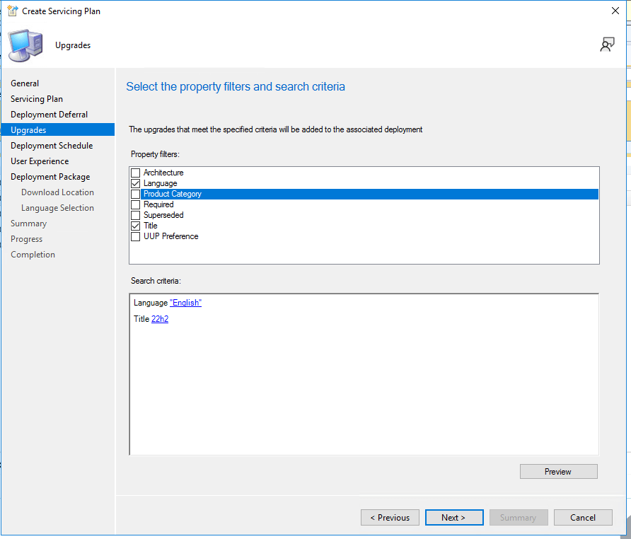Click Next to continue the wizard
The height and width of the screenshot is (539, 631).
(x=453, y=517)
